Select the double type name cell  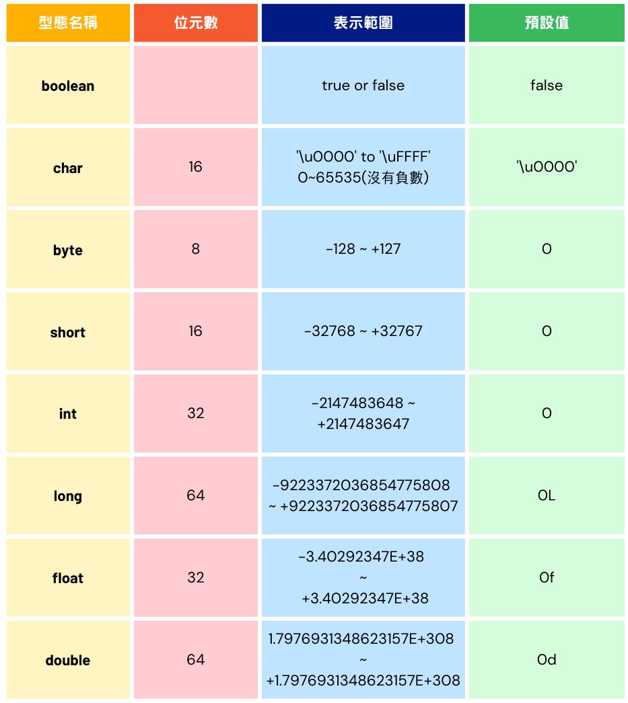coord(68,659)
